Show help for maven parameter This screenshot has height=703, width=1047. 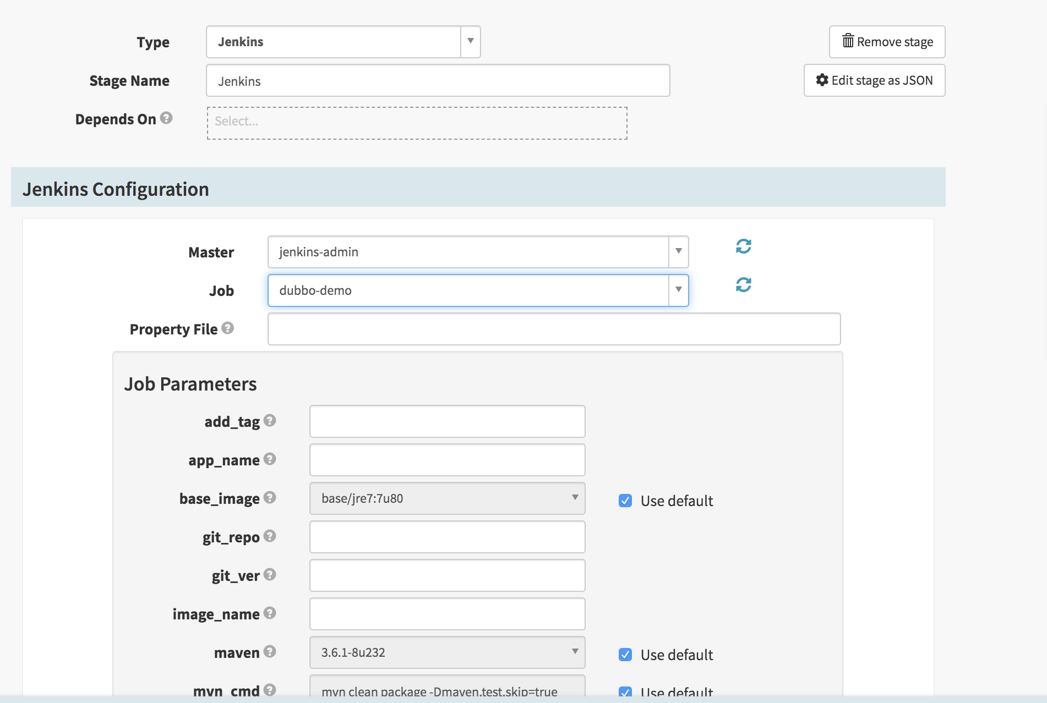pyautogui.click(x=270, y=651)
